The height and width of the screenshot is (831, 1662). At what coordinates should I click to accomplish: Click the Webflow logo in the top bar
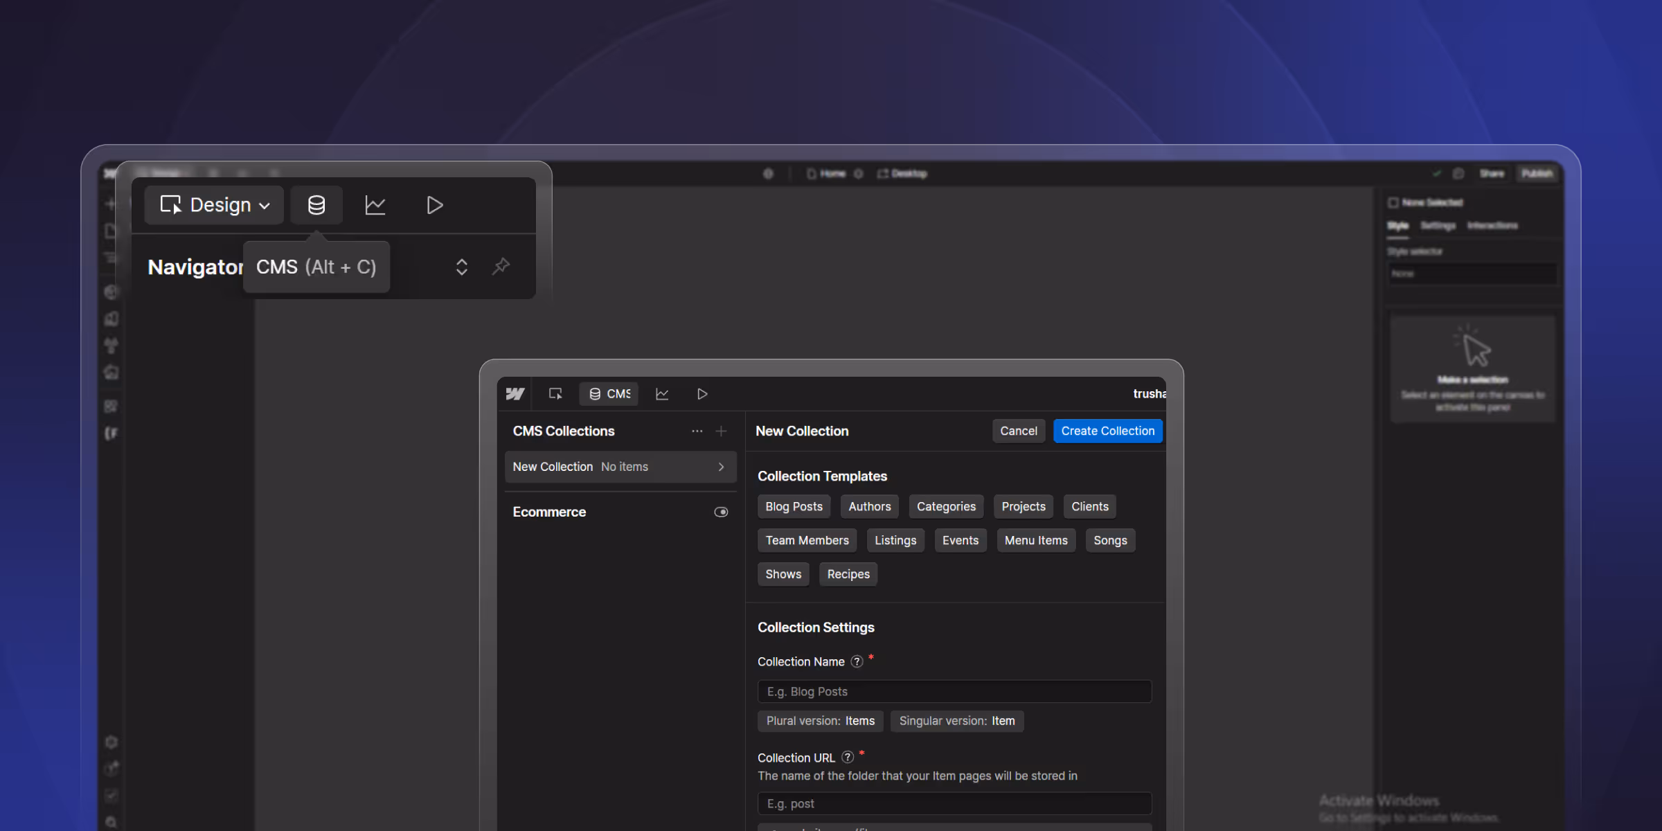coord(515,393)
